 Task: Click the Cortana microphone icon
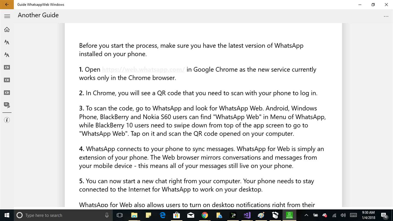tap(107, 215)
